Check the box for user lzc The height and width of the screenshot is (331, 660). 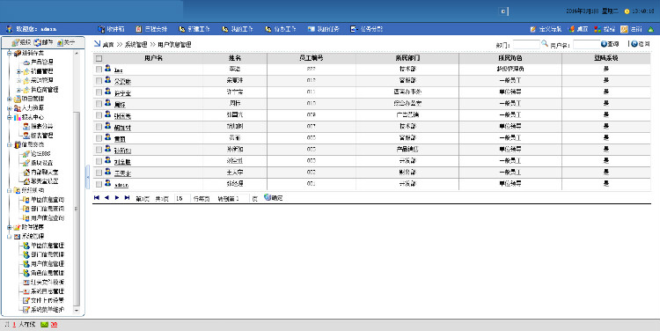tap(99, 70)
